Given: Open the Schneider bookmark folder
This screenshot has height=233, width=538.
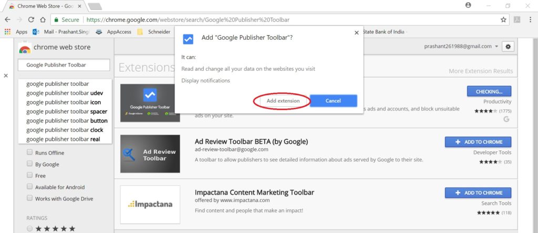Looking at the screenshot, I should pos(154,32).
